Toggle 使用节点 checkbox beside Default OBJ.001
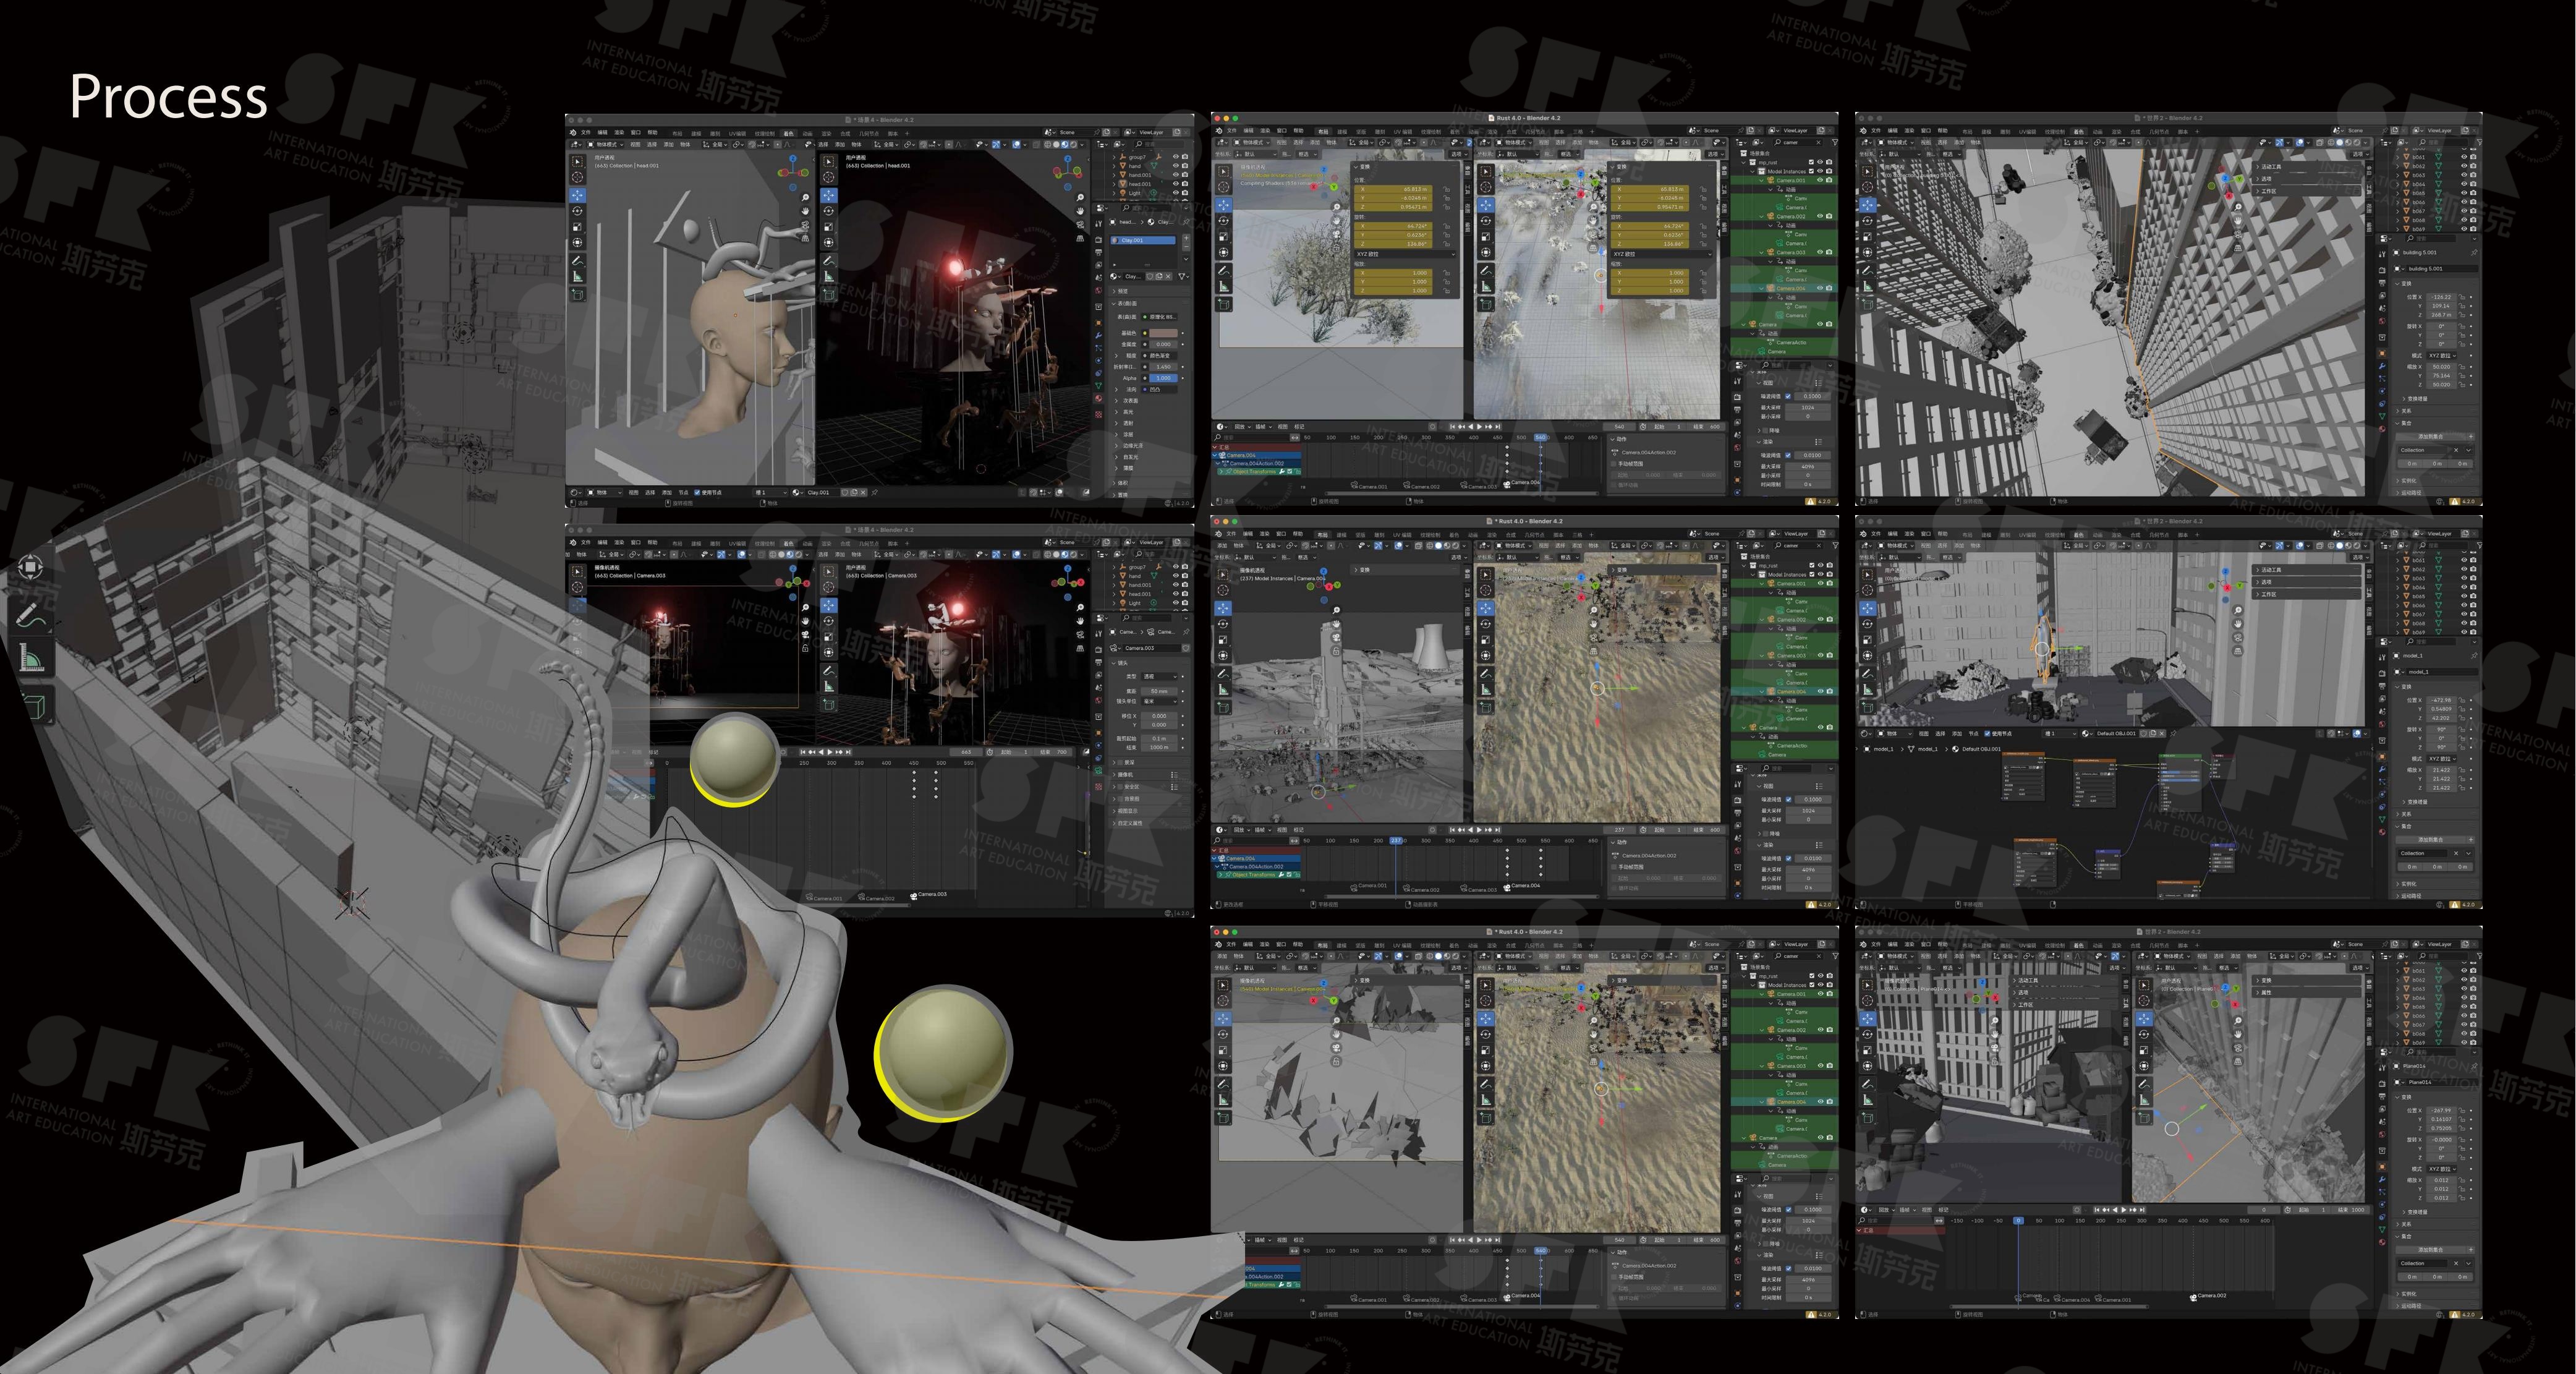 tap(1988, 734)
